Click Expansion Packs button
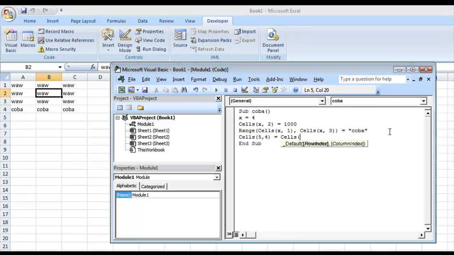Viewport: 454px width, 255px height. pyautogui.click(x=211, y=40)
